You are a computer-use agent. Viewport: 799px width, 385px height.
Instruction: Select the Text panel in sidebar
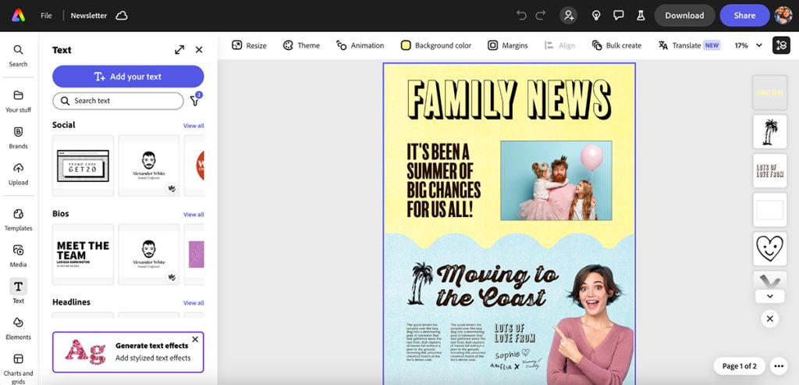pos(19,291)
